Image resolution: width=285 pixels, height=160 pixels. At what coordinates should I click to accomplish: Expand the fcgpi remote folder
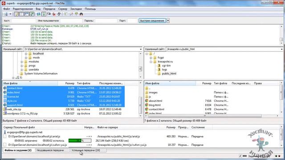click(151, 58)
